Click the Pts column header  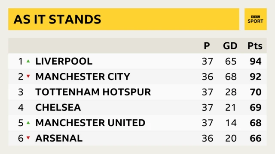255,46
